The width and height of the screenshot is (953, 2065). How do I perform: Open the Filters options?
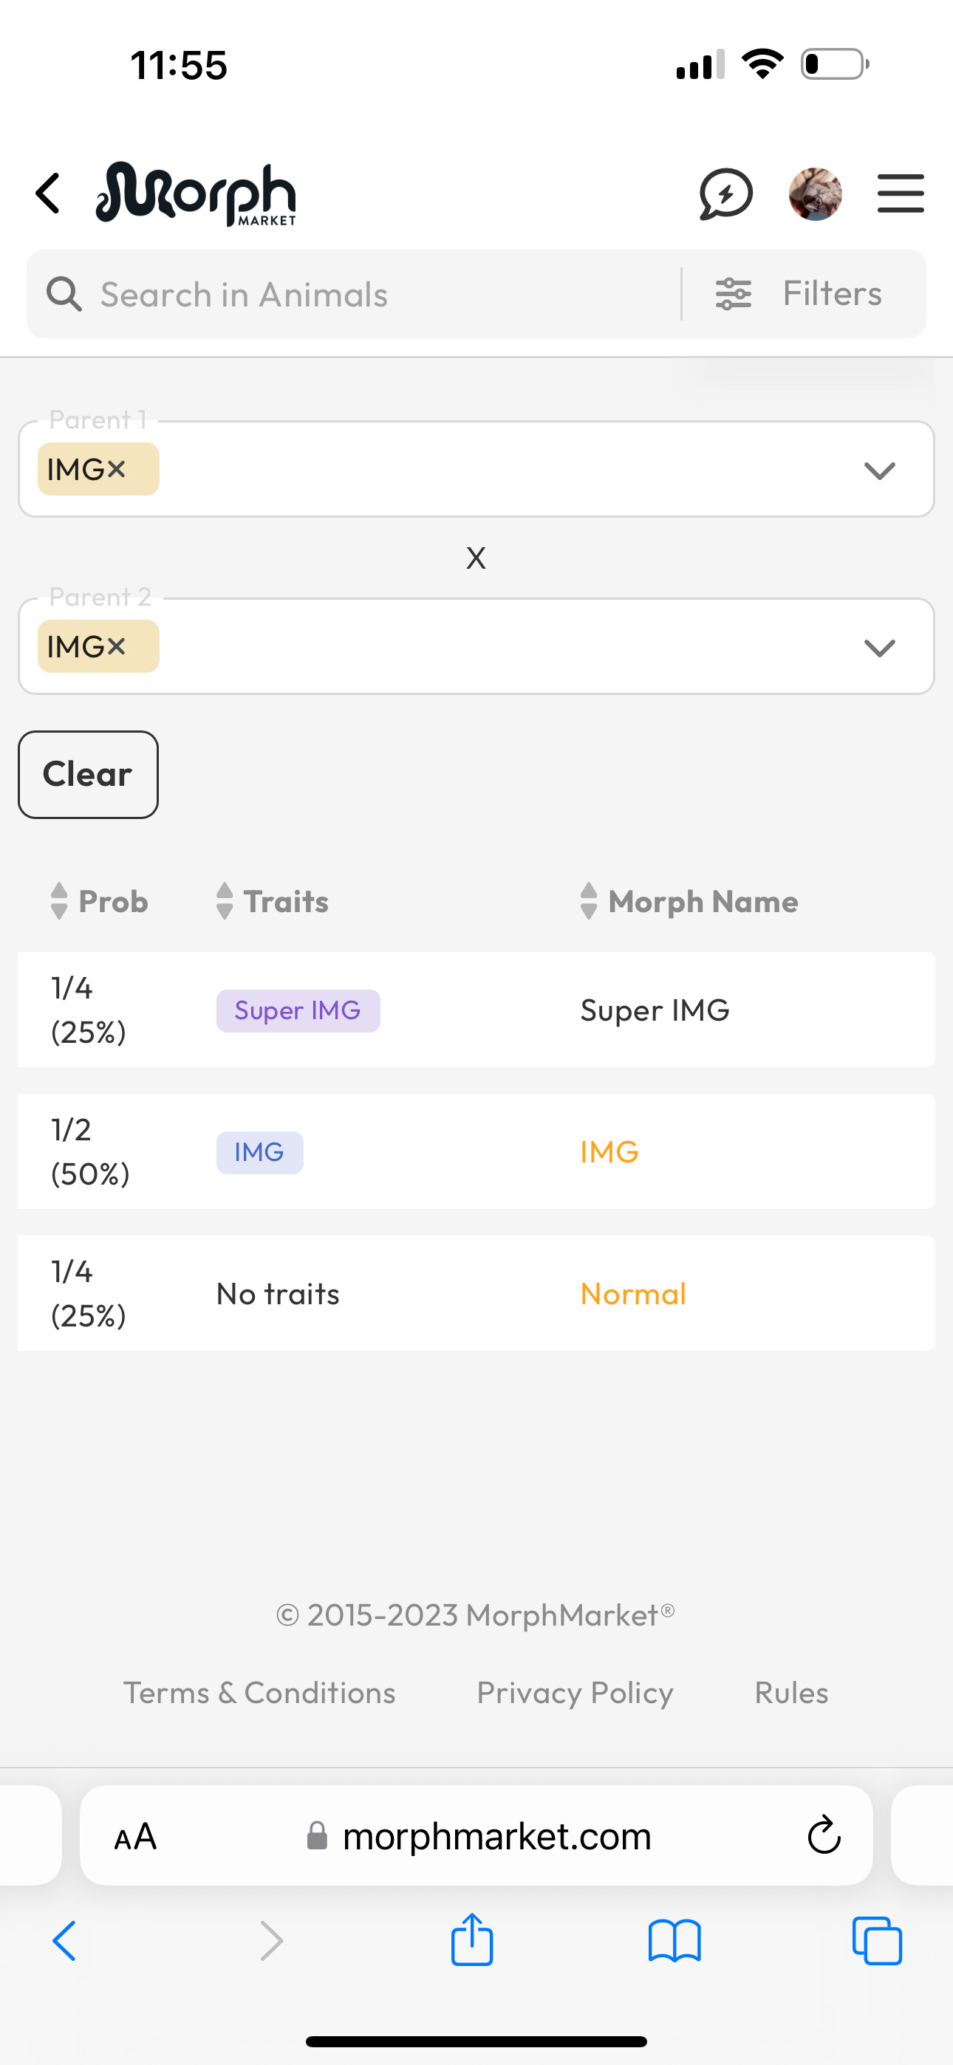click(799, 293)
